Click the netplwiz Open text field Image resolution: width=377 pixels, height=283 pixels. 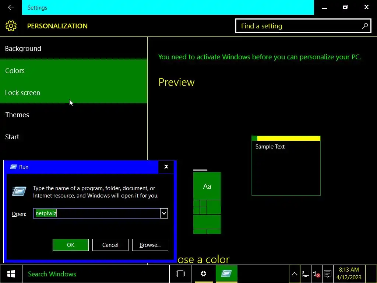[97, 213]
